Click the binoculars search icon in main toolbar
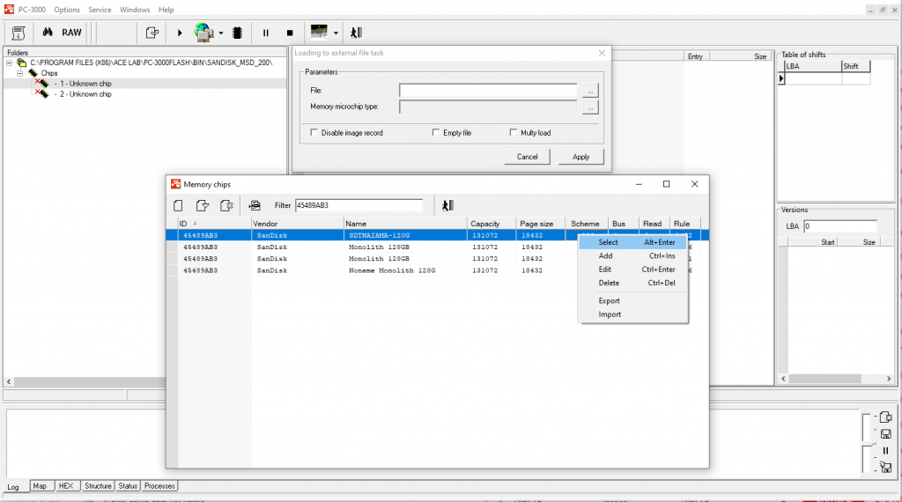Screen dimensions: 902x502 (x=48, y=33)
